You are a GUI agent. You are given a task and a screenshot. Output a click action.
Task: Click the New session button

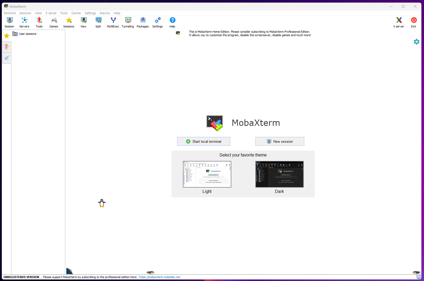280,141
